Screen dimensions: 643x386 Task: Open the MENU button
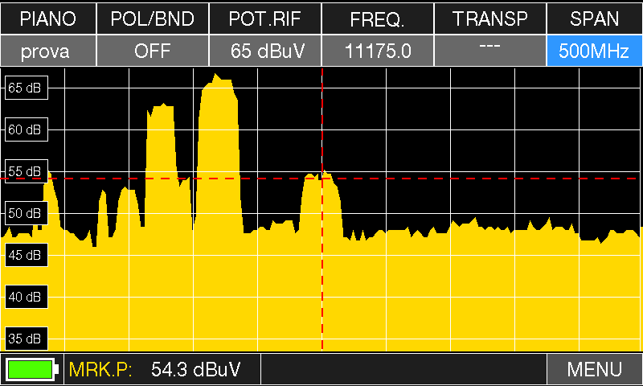[x=595, y=369]
